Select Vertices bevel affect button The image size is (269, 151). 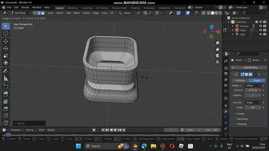(x=240, y=81)
